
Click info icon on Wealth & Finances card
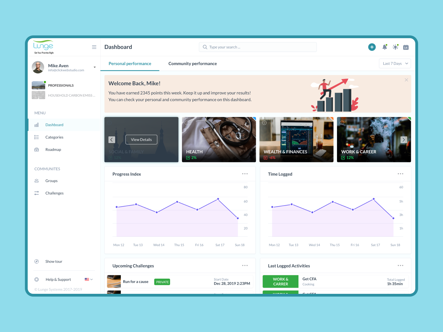tap(264, 123)
